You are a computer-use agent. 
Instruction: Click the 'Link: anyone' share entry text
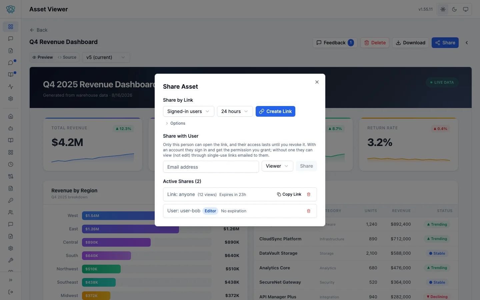181,194
